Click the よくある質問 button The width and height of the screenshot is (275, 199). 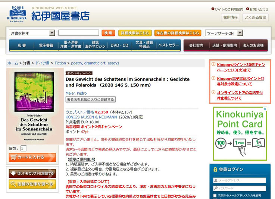point(255,18)
